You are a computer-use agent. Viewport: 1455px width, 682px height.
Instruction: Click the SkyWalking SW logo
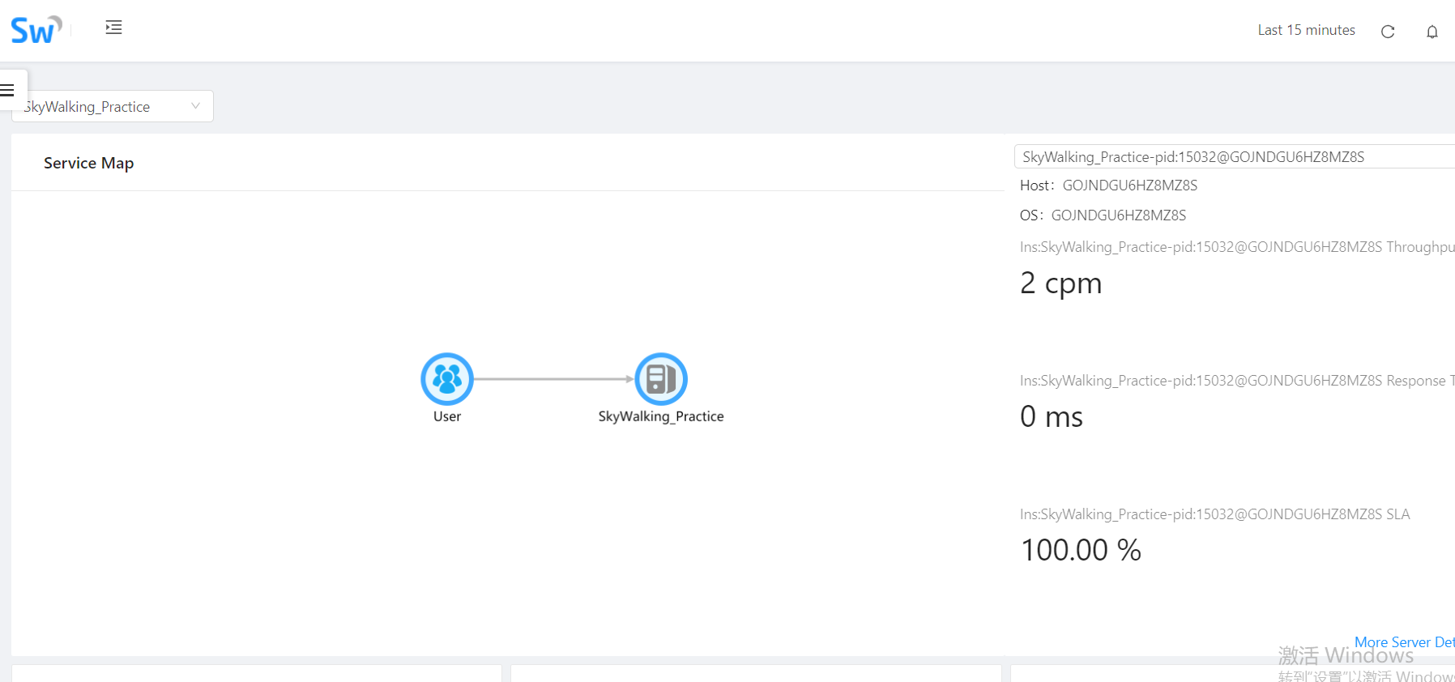coord(36,30)
